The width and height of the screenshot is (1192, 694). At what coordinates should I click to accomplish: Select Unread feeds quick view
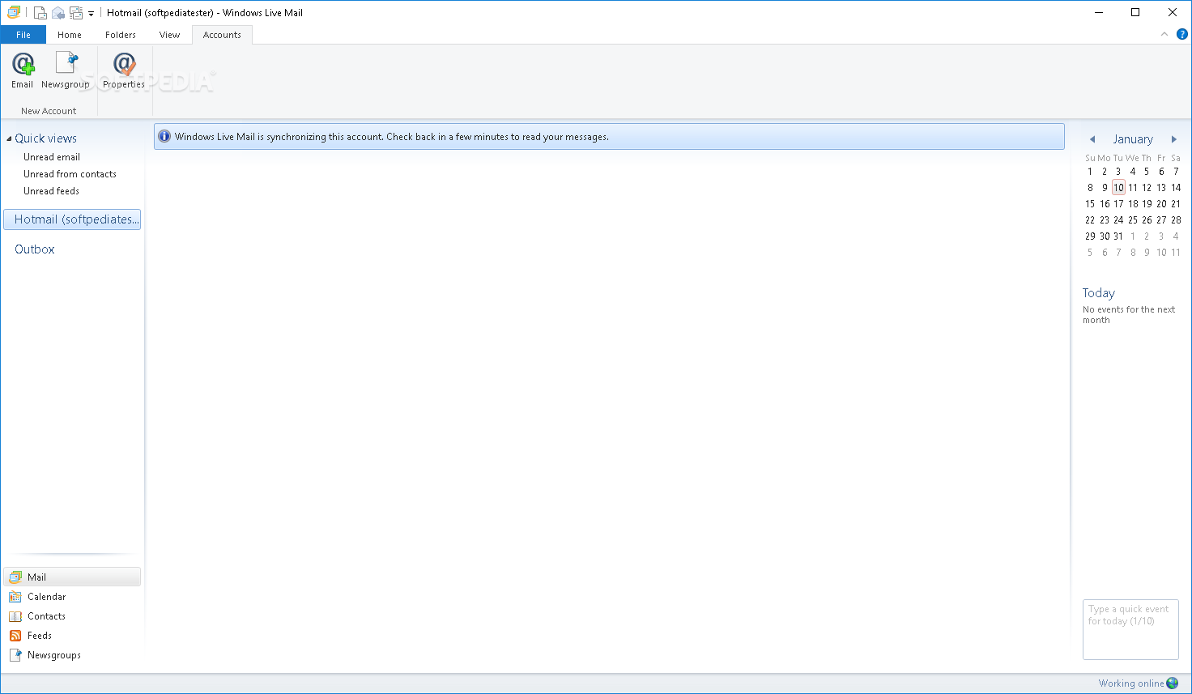[x=51, y=191]
